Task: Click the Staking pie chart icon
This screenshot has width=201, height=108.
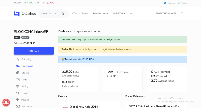Action: (18, 73)
